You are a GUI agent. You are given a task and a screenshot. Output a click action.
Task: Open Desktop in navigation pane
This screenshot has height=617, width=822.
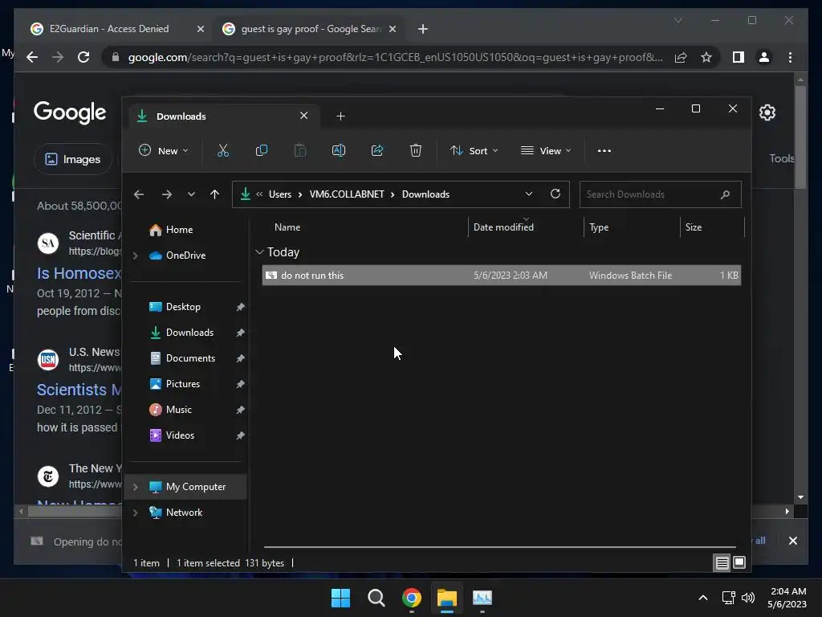(x=183, y=307)
